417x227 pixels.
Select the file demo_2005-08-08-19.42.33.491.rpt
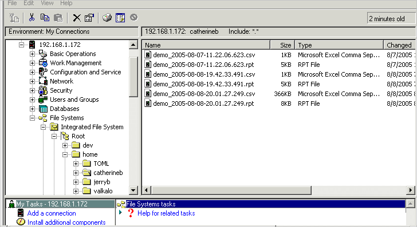pyautogui.click(x=203, y=84)
